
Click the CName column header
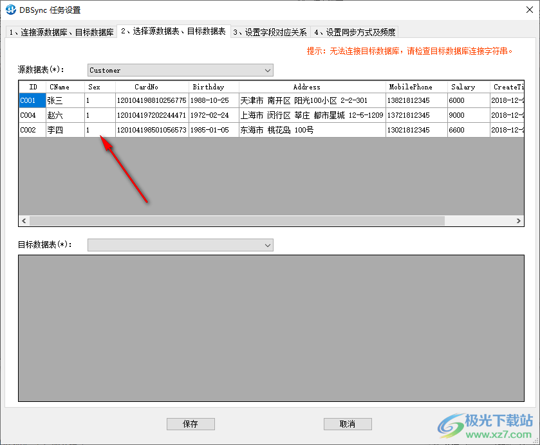[x=66, y=87]
